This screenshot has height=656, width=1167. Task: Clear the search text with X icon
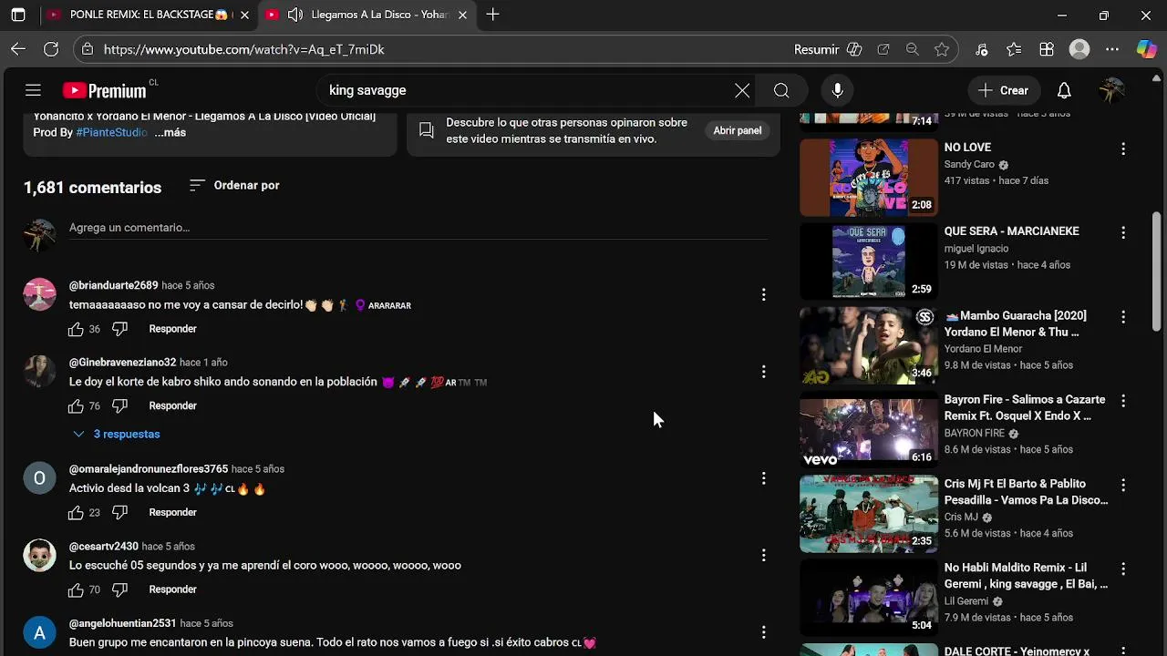tap(742, 90)
